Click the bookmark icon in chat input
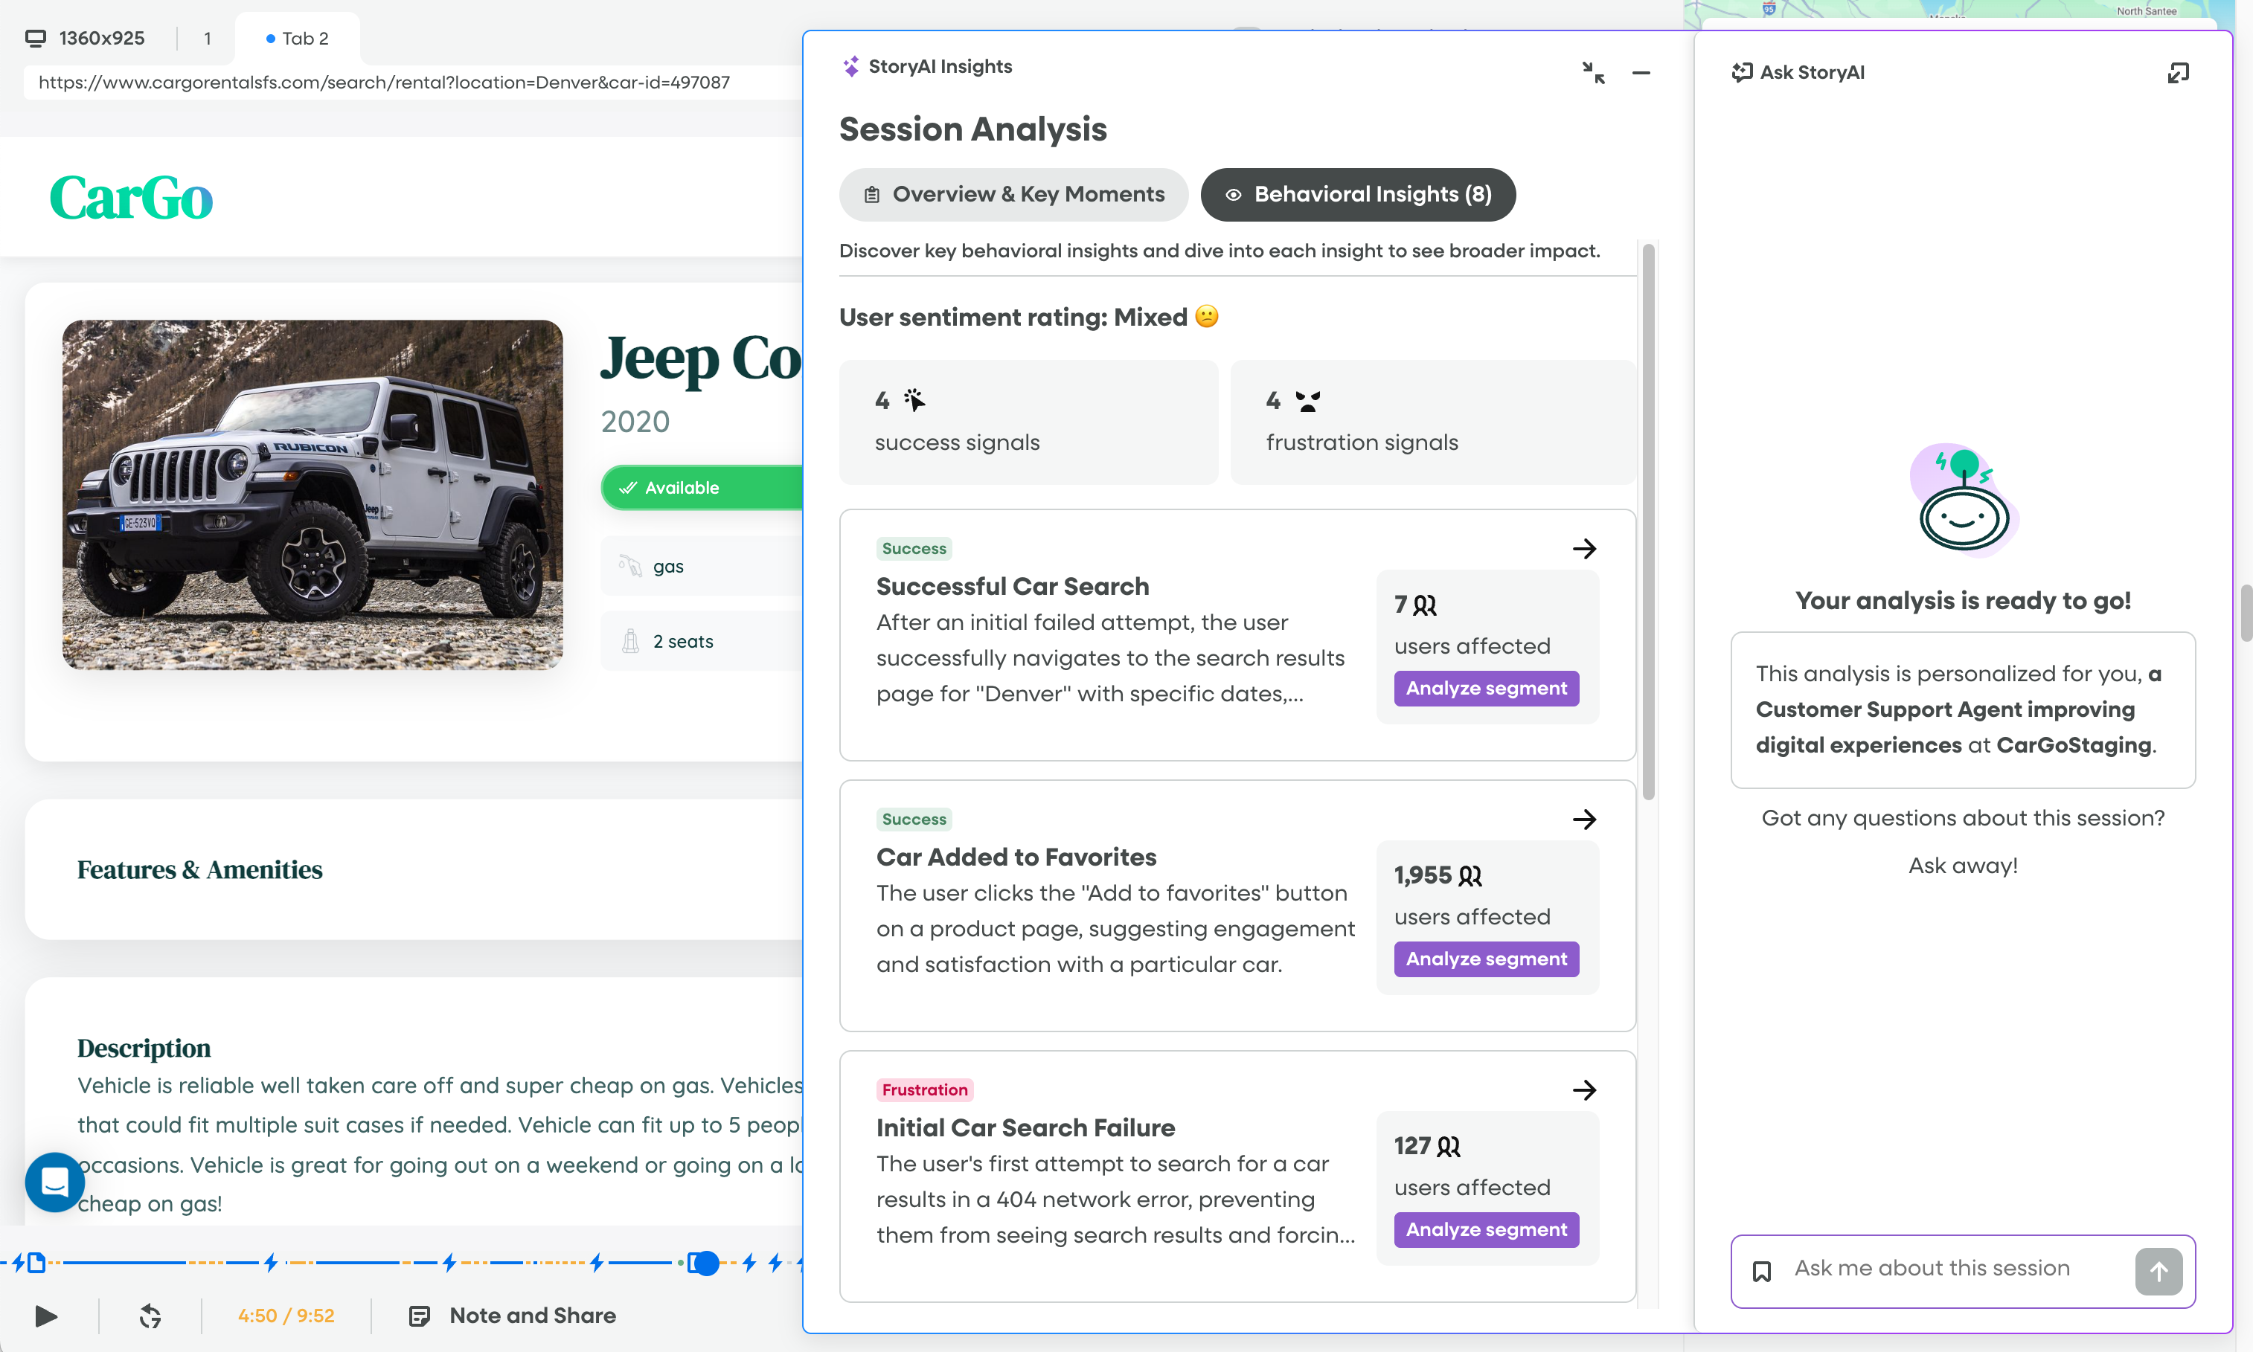The height and width of the screenshot is (1352, 2253). pyautogui.click(x=1762, y=1270)
